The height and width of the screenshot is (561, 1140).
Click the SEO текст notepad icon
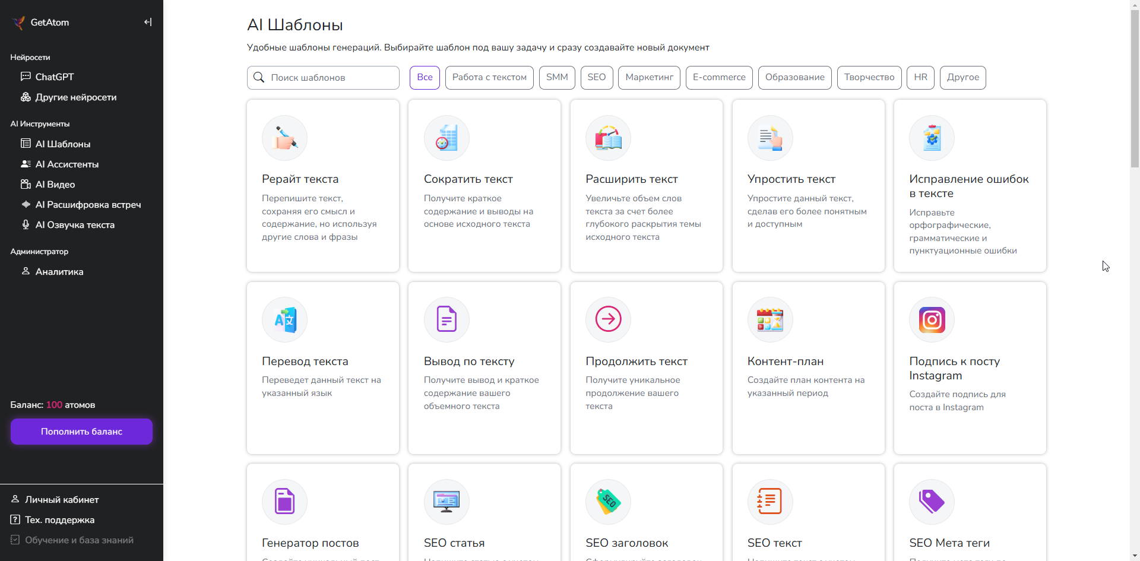770,502
